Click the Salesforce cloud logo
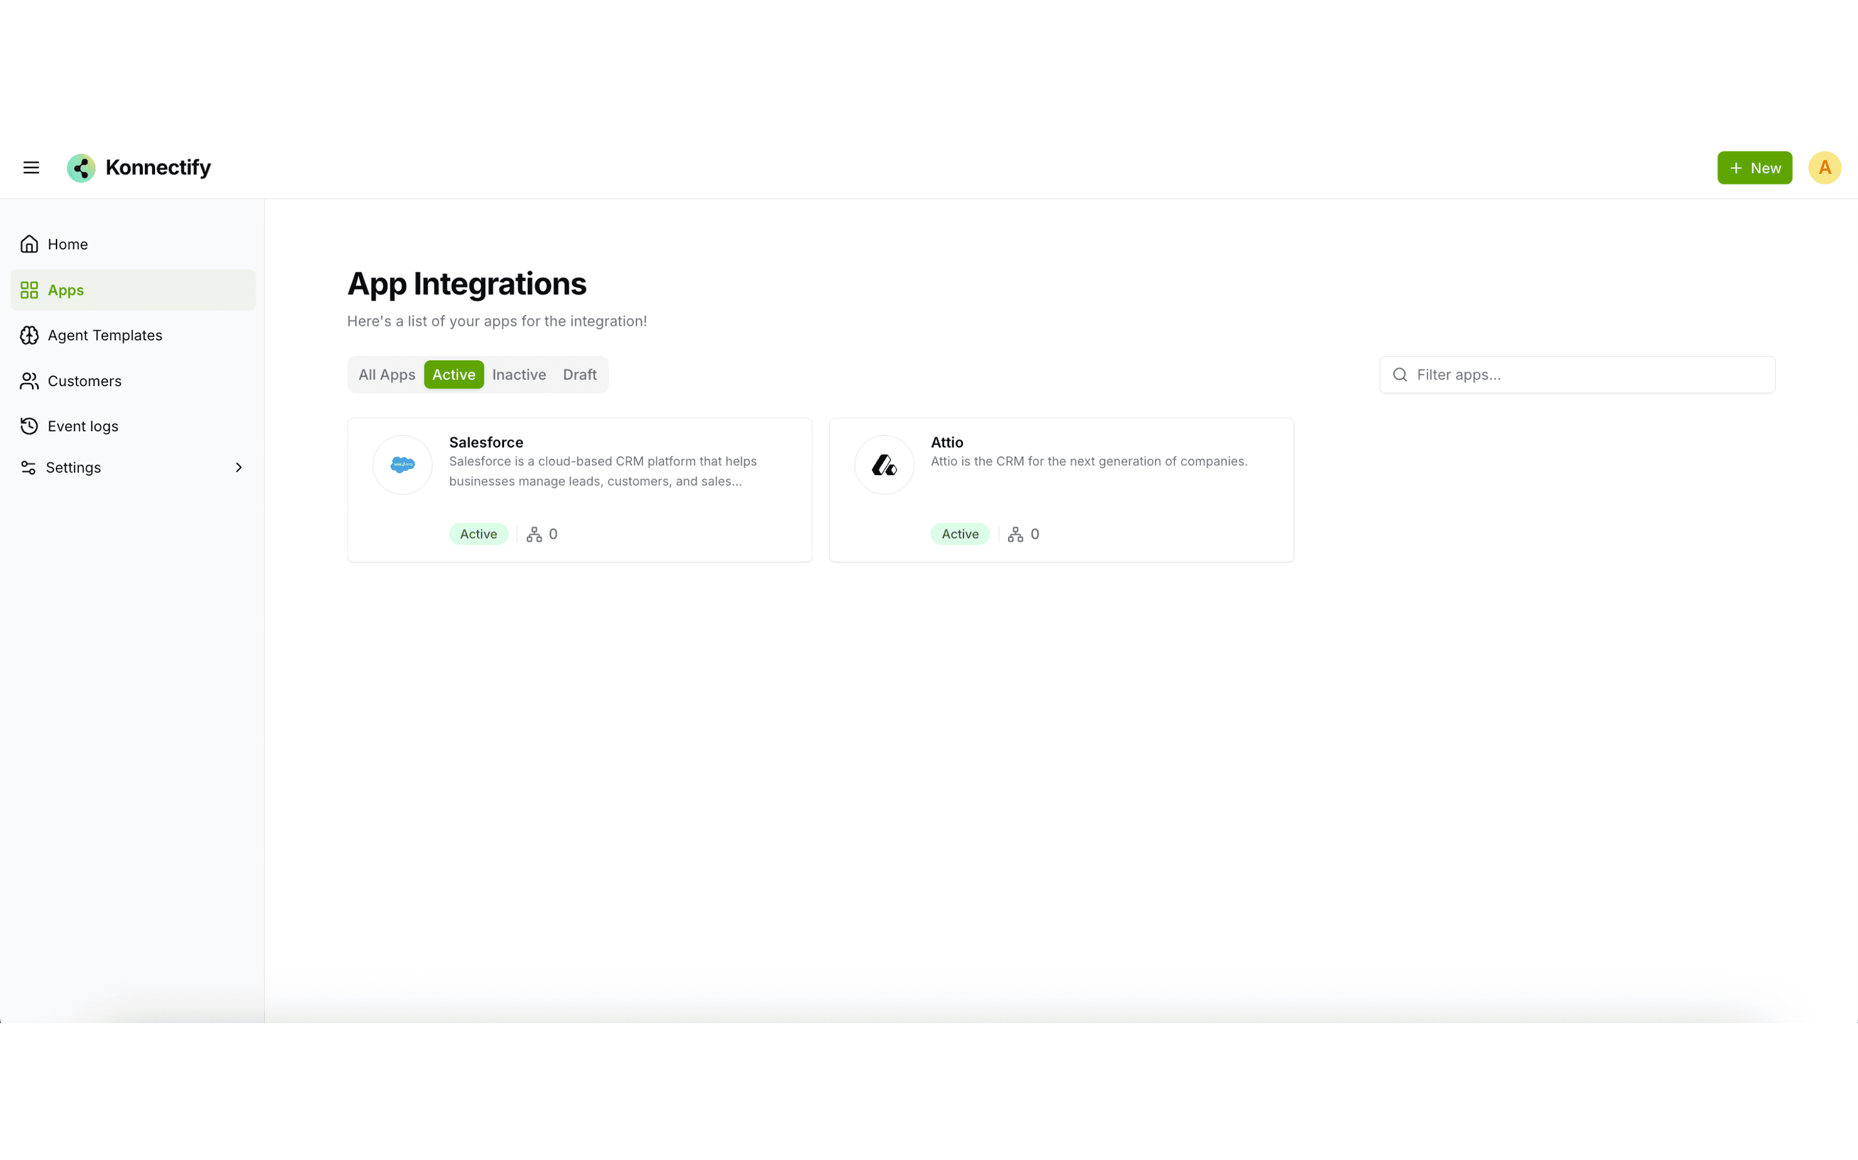Viewport: 1858px width, 1160px height. click(403, 465)
